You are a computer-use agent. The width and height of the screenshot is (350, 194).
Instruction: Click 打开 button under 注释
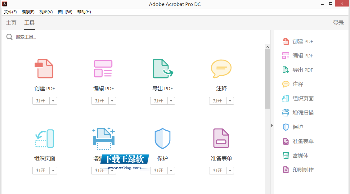(x=218, y=101)
